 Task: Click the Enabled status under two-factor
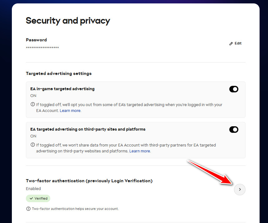pyautogui.click(x=33, y=188)
